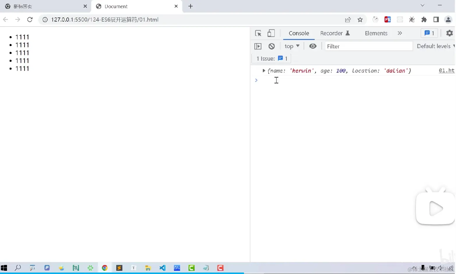Reload the current page
Screen dimensions: 456x274
pyautogui.click(x=30, y=20)
